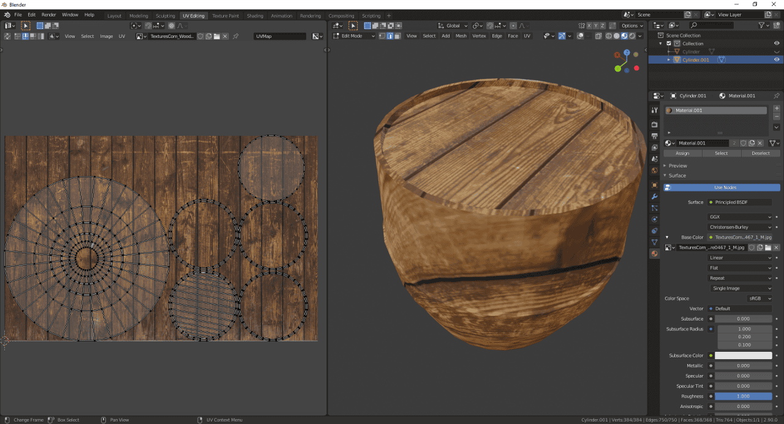
Task: Select vertex select mode icon
Action: pyautogui.click(x=382, y=35)
